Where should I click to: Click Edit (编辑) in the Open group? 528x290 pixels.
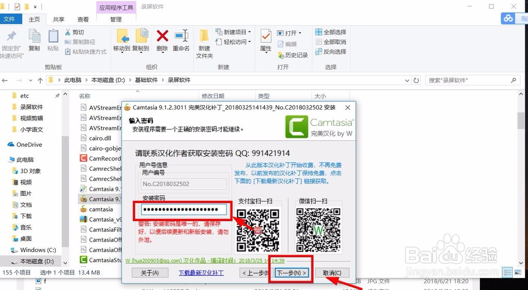(287, 44)
